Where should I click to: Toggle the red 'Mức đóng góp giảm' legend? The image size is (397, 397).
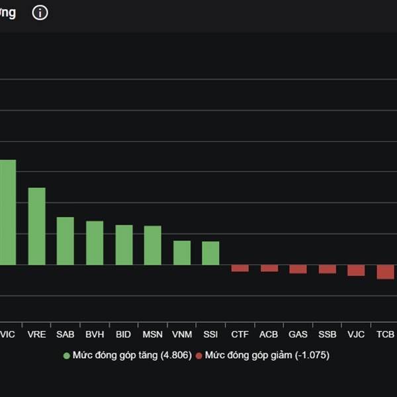click(267, 355)
